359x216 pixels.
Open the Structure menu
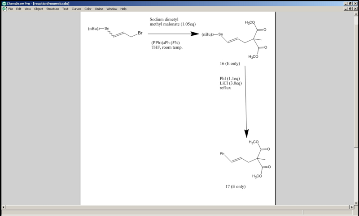53,9
